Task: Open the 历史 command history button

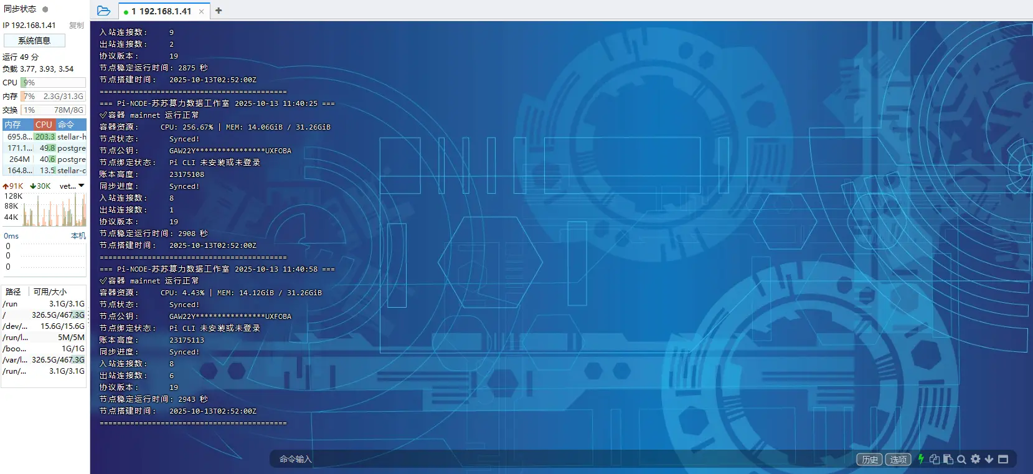Action: (869, 459)
